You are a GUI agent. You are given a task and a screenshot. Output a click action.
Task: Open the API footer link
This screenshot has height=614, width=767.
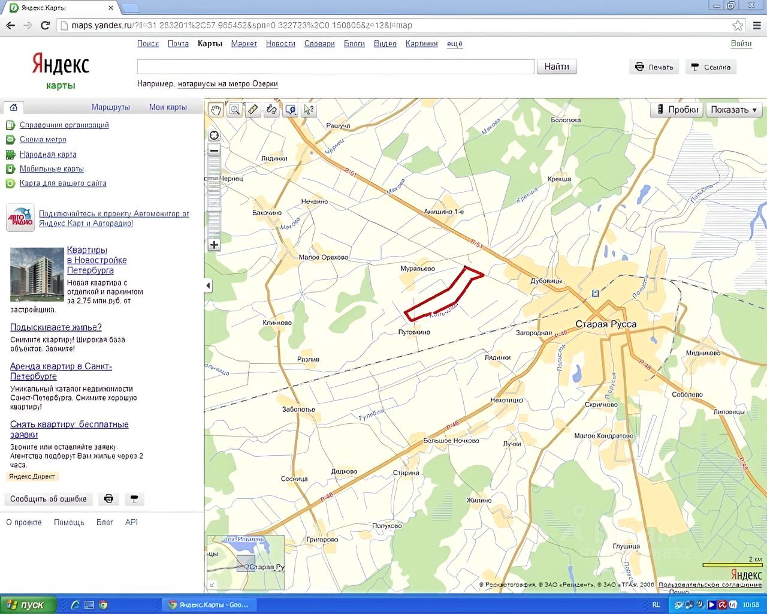(131, 522)
